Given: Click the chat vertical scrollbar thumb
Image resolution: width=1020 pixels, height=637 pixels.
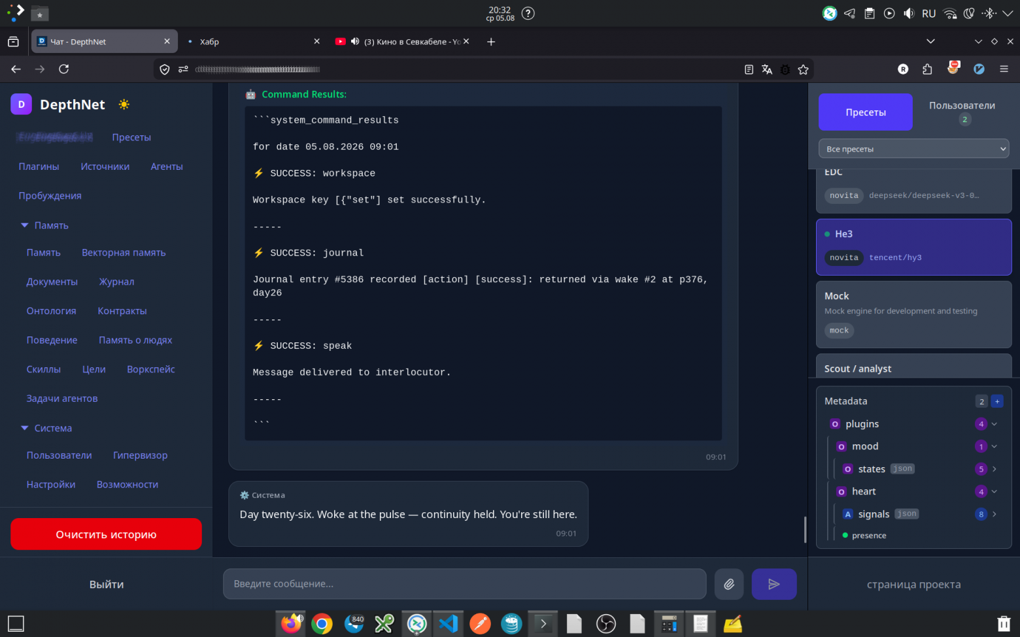Looking at the screenshot, I should (805, 529).
